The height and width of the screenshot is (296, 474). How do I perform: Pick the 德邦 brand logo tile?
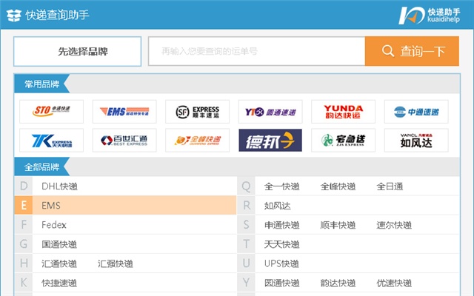pyautogui.click(x=270, y=140)
